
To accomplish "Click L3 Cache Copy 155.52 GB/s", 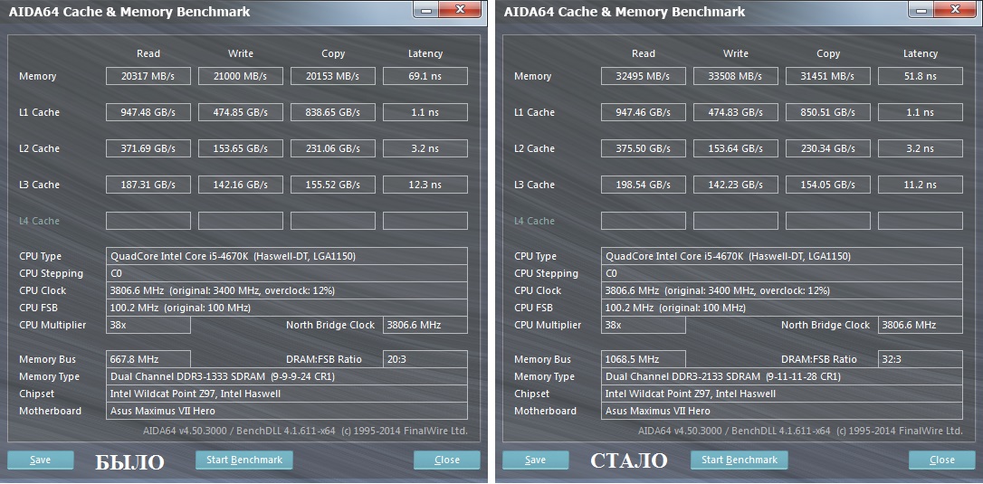I will pos(333,185).
